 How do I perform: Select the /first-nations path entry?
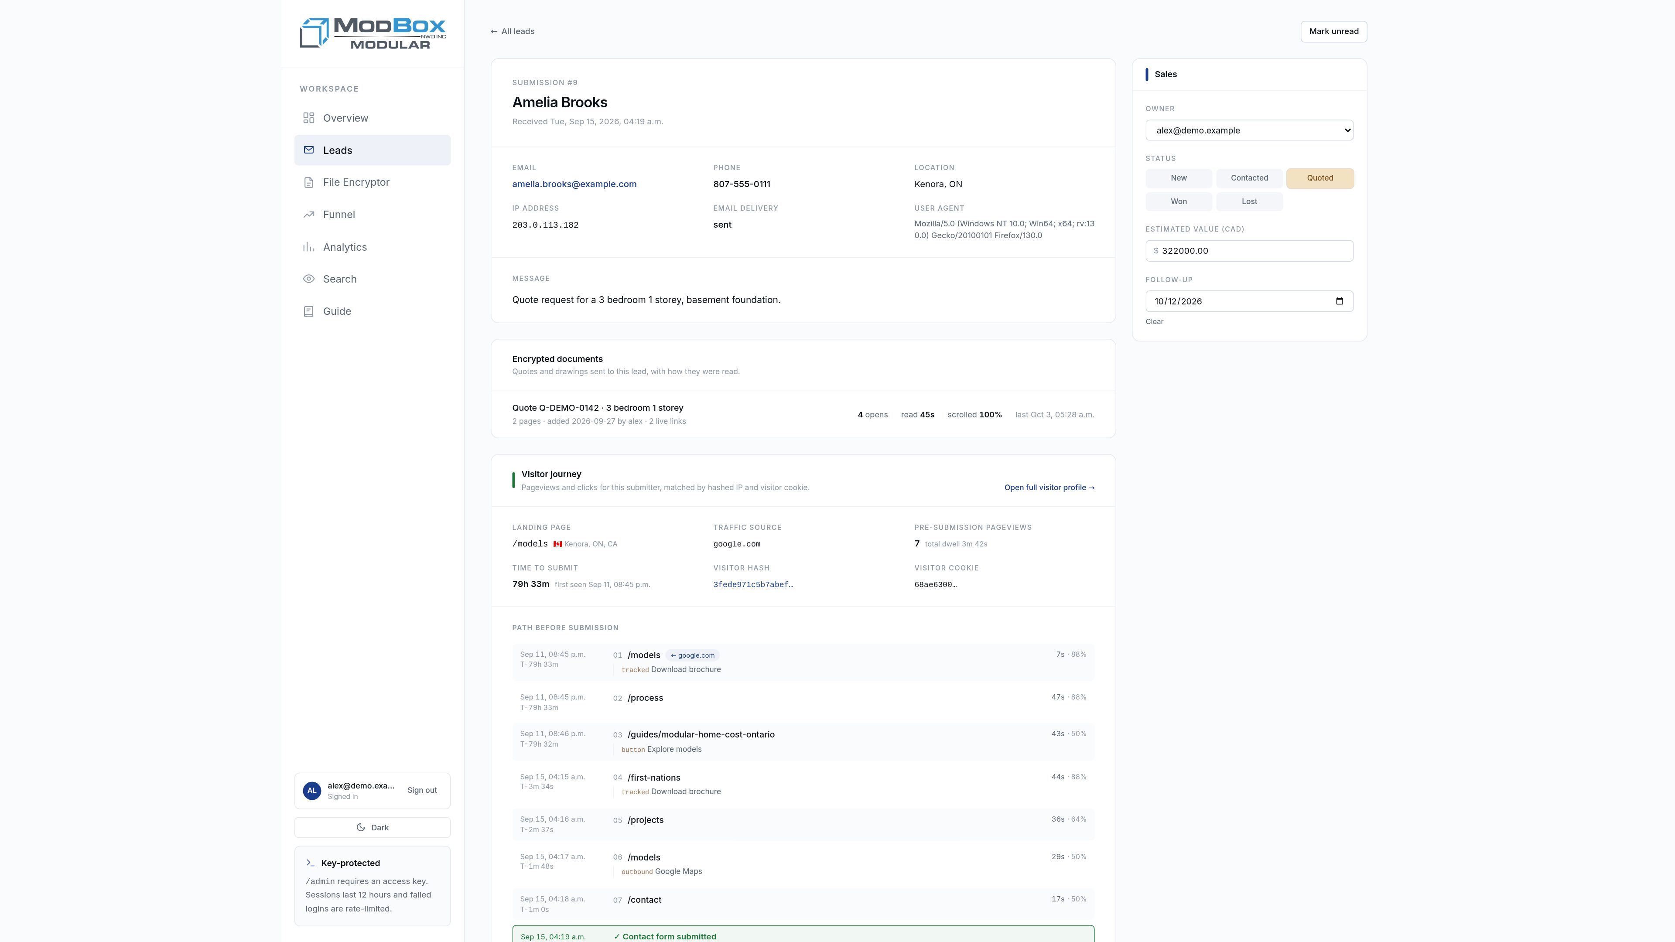[x=803, y=784]
